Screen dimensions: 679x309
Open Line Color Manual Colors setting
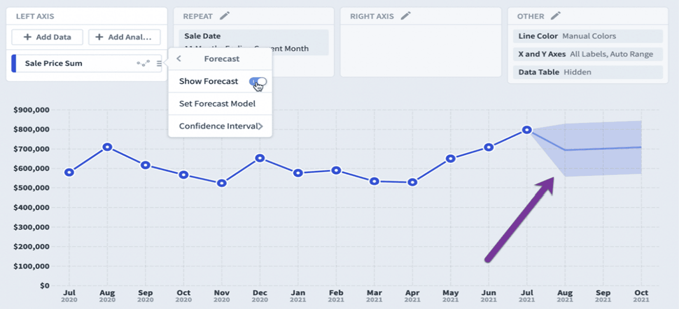[x=588, y=36]
